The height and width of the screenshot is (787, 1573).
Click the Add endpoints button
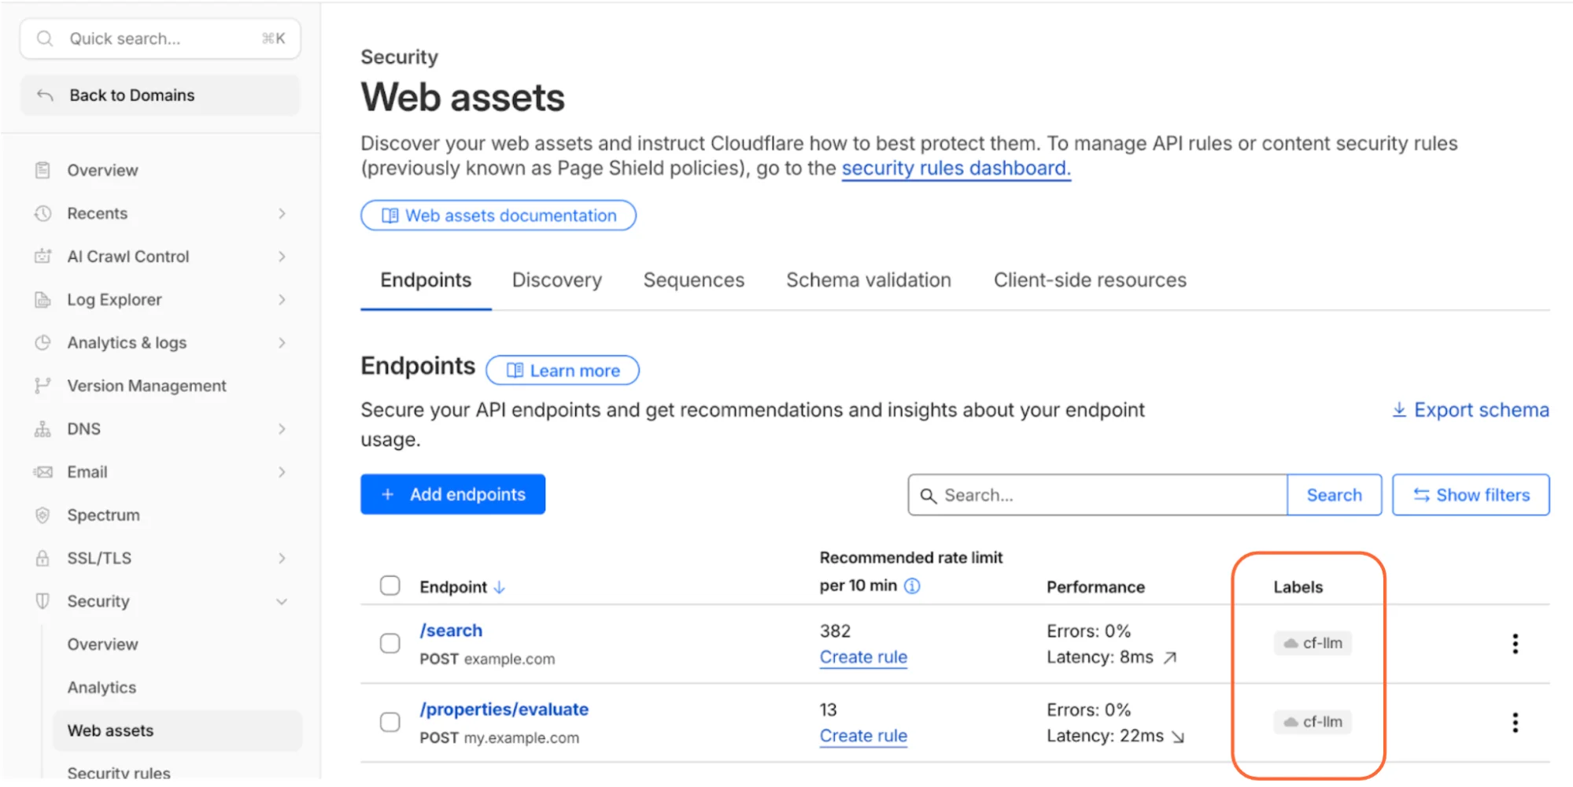[x=452, y=494]
